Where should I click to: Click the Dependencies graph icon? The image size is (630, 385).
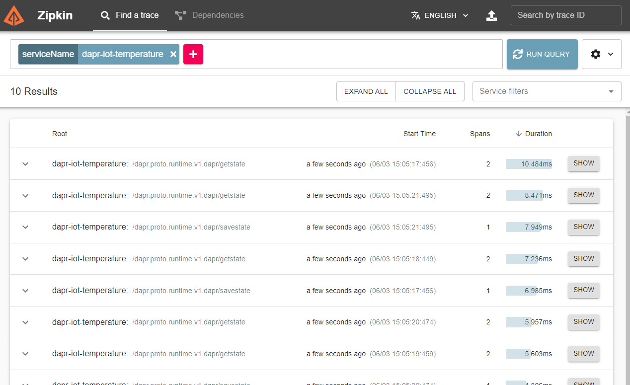coord(180,15)
